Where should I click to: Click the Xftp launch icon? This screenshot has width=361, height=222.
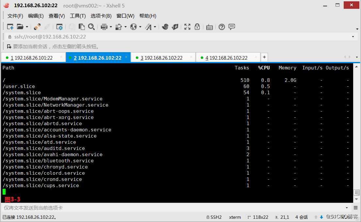(175, 27)
